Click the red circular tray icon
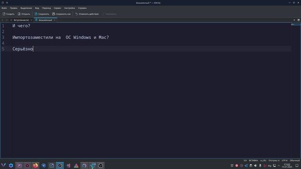The height and width of the screenshot is (169, 301). point(237,166)
